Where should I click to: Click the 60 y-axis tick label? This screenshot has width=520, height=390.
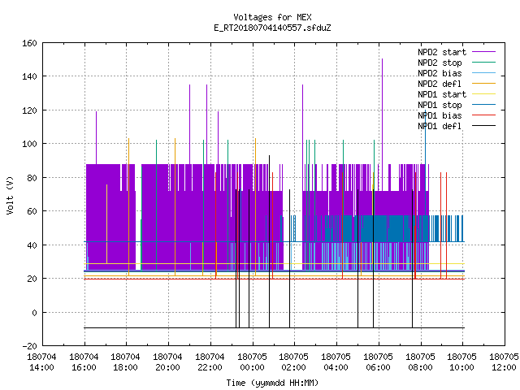[x=32, y=211]
